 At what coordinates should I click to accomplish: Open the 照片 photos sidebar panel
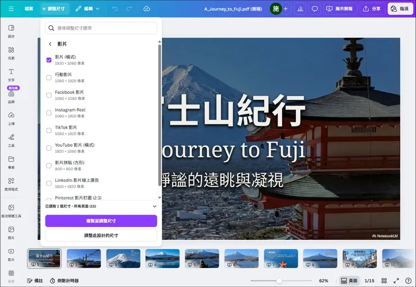click(11, 233)
